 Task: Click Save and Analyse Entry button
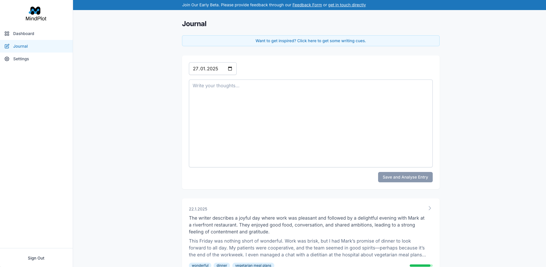coord(405,177)
